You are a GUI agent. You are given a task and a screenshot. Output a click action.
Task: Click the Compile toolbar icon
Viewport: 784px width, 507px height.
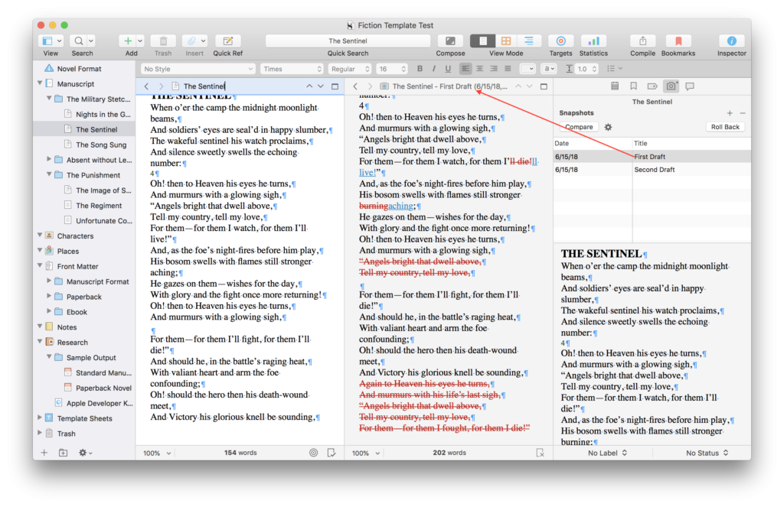(642, 41)
